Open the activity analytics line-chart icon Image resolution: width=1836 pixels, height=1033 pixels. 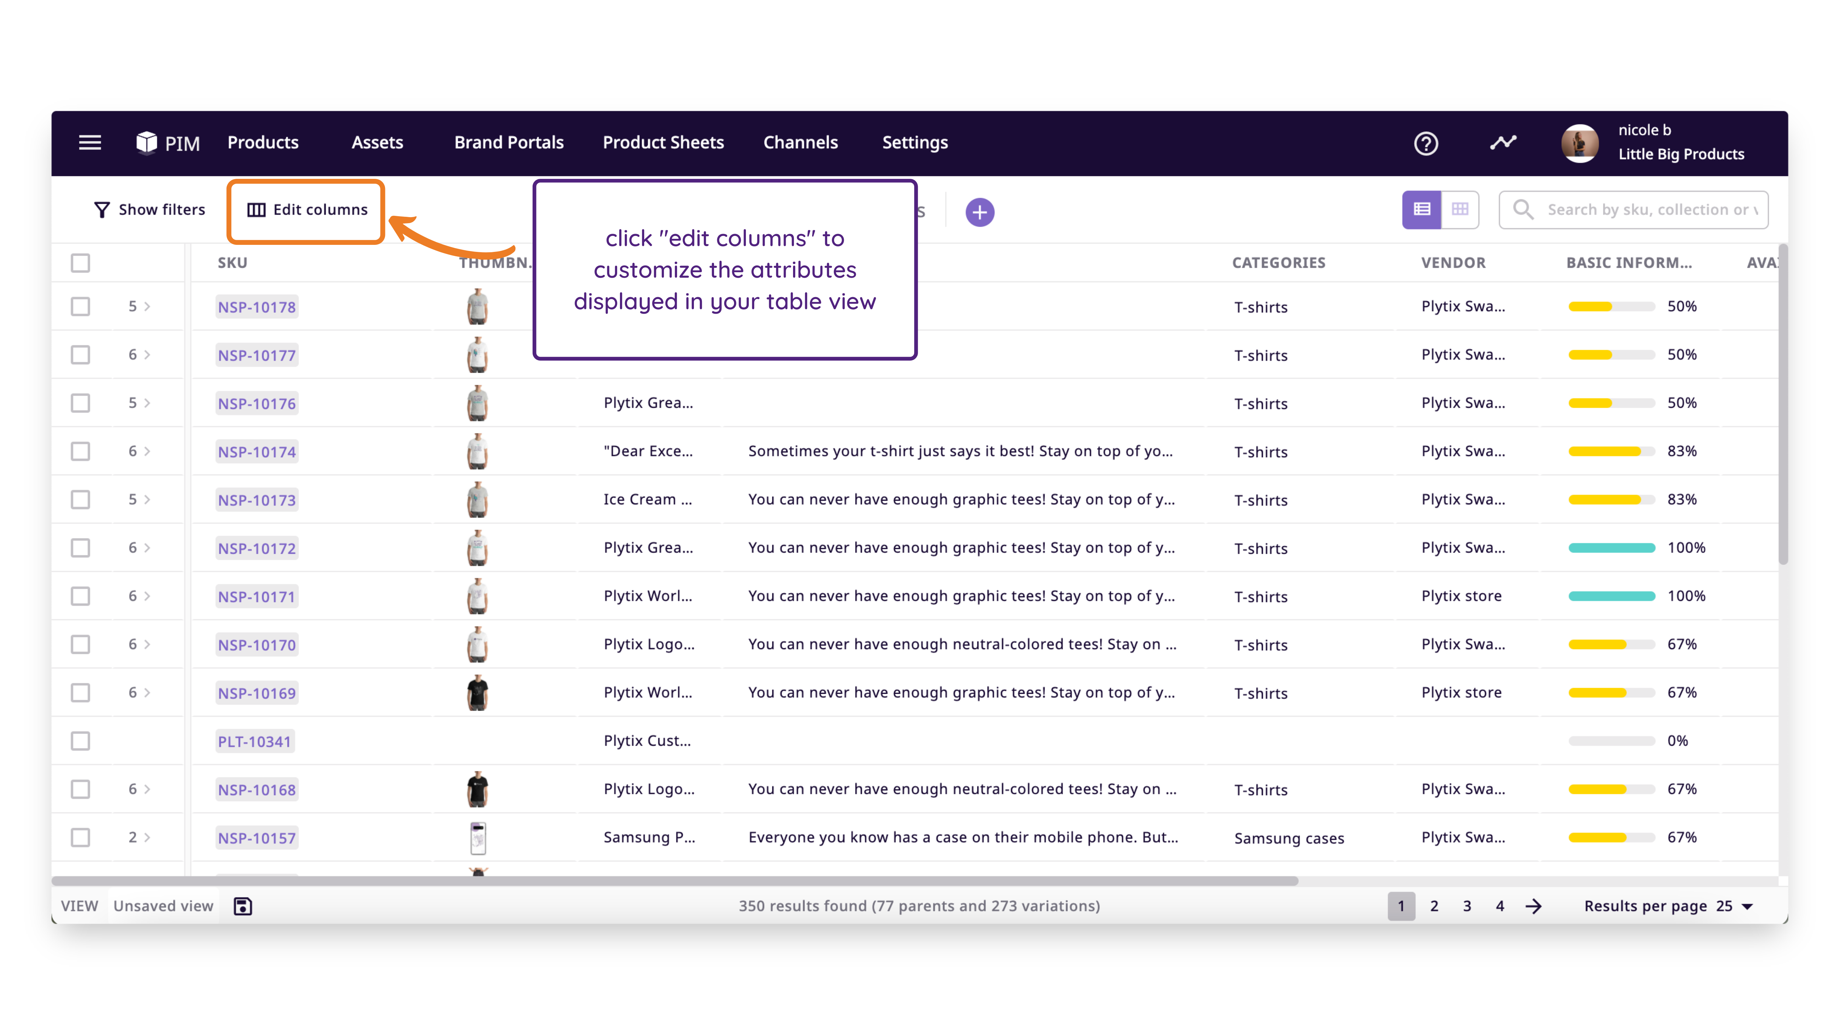pyautogui.click(x=1503, y=143)
